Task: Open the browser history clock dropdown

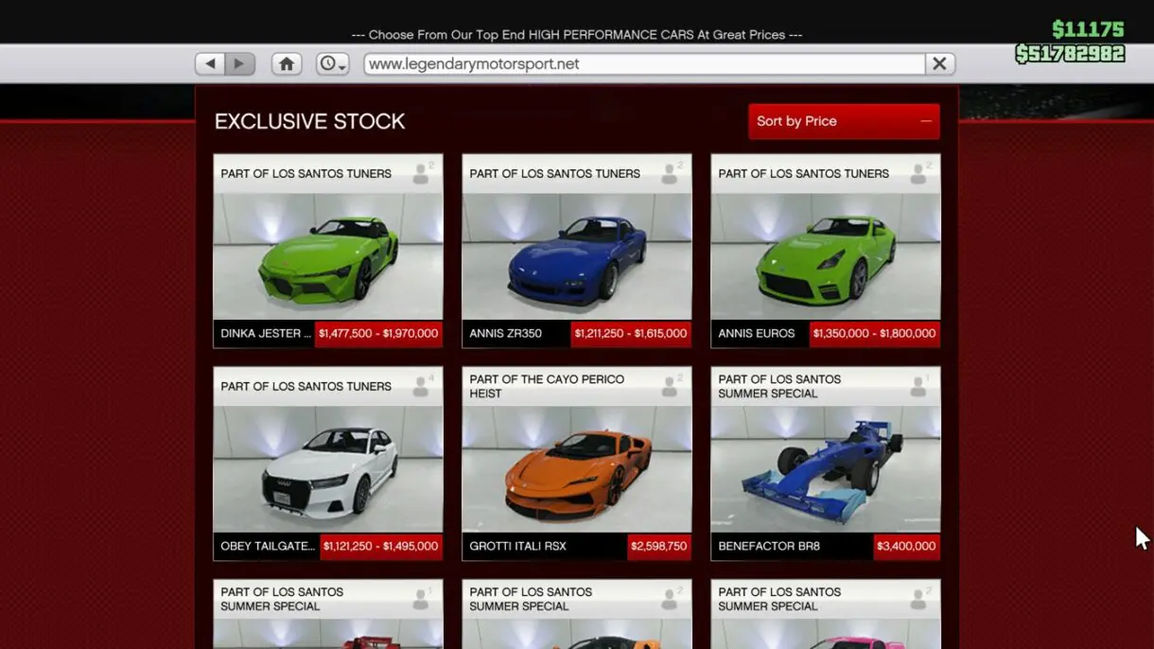Action: click(332, 63)
